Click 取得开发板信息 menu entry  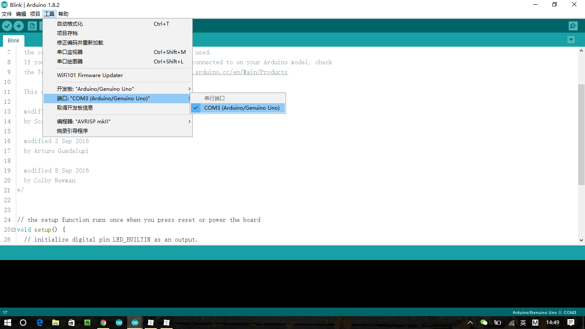point(118,108)
